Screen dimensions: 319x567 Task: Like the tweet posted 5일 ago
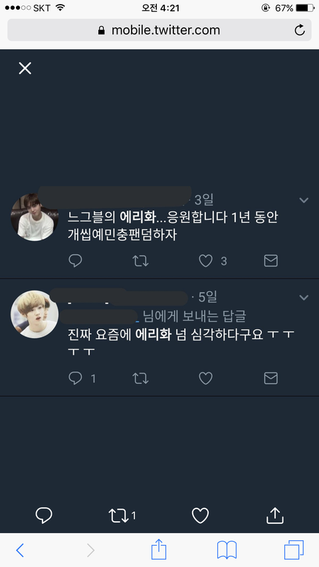tap(206, 378)
